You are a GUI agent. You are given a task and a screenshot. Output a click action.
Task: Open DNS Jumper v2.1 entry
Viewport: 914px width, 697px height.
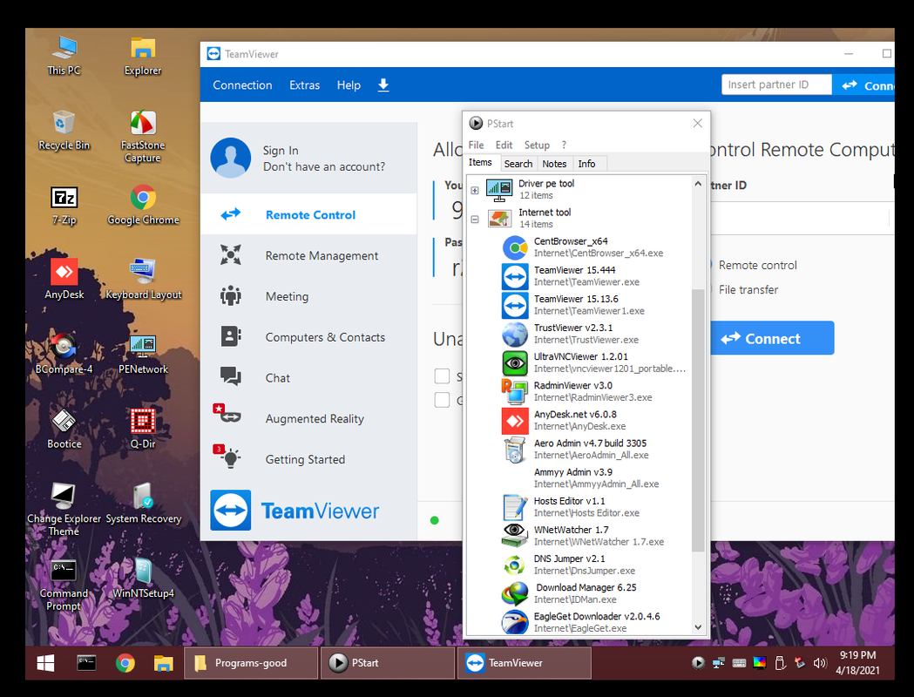[x=568, y=564]
